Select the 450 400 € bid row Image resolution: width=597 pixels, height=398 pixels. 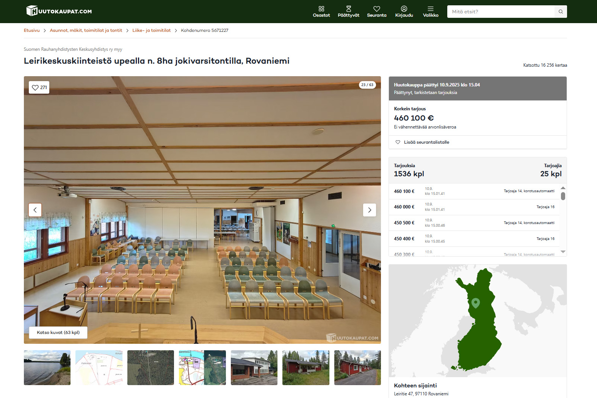tap(474, 239)
